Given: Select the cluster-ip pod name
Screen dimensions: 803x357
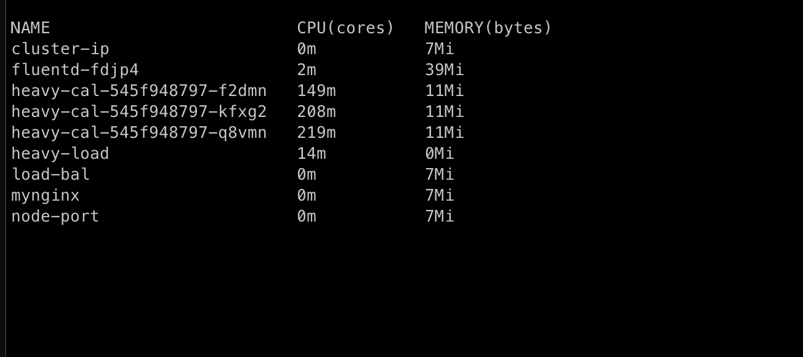Looking at the screenshot, I should coord(60,49).
